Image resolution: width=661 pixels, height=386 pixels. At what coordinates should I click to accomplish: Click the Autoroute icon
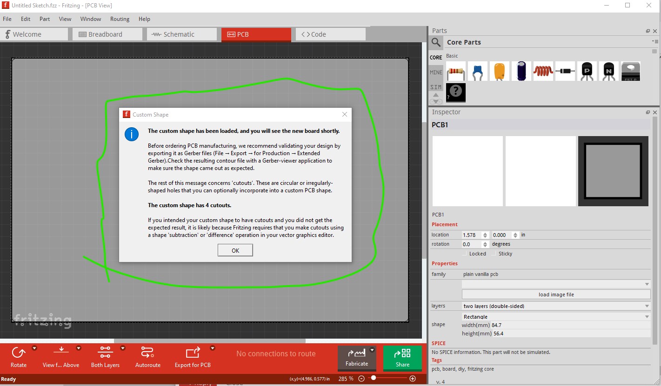(147, 353)
